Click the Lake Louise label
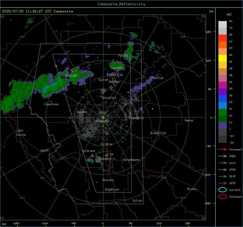This screenshot has height=227, width=243. (x=21, y=133)
